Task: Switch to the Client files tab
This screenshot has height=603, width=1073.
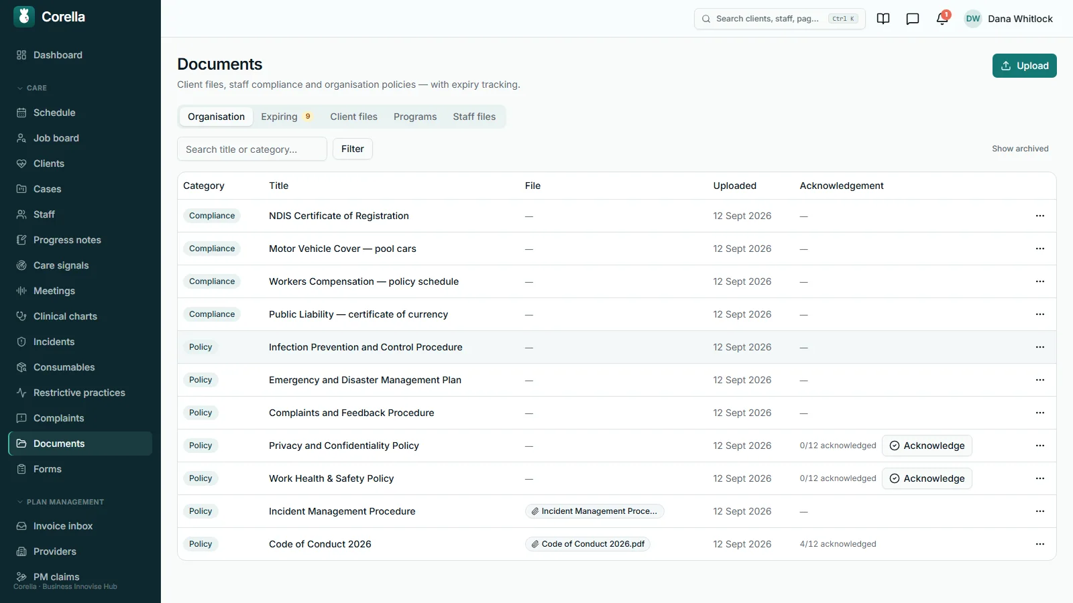Action: click(x=353, y=117)
